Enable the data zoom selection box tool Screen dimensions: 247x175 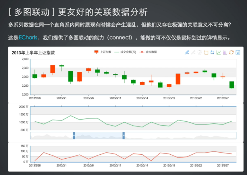click(206, 52)
